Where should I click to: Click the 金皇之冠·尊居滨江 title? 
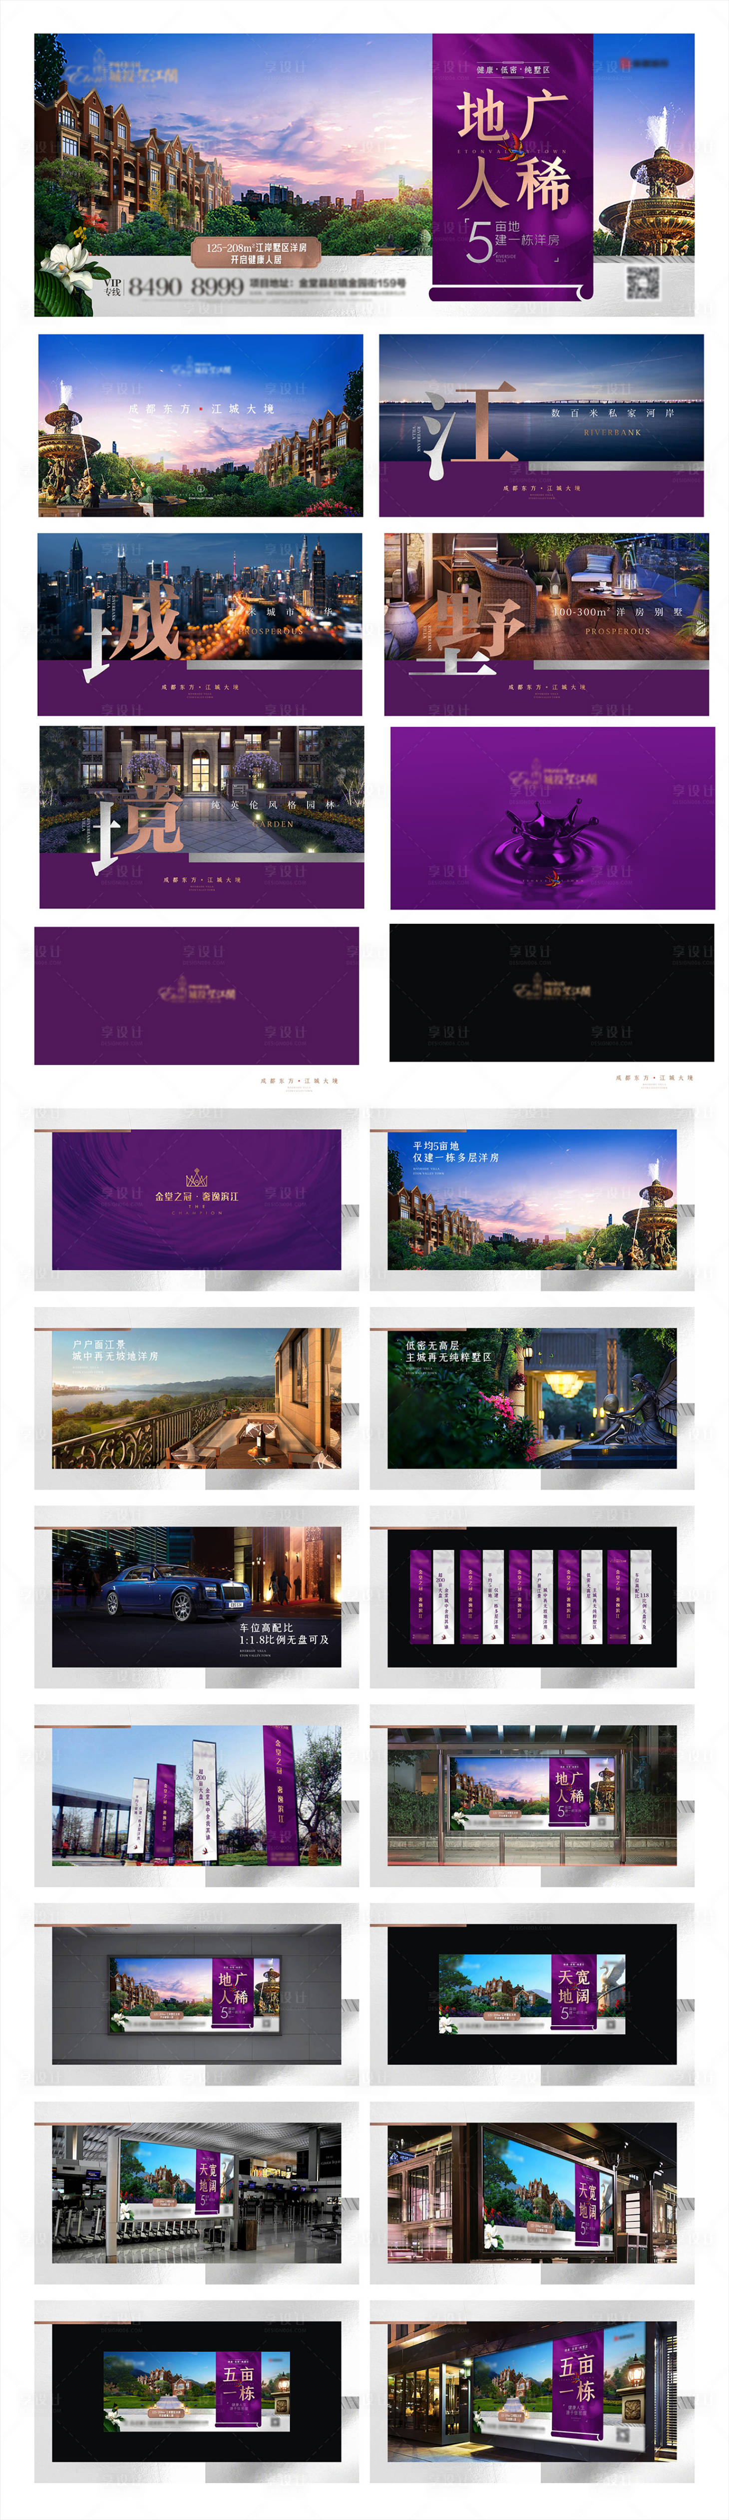point(197,1197)
